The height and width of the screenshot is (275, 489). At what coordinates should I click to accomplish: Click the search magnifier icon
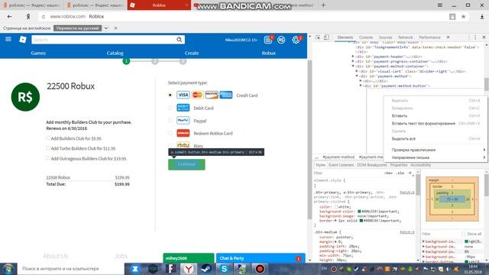coord(179,40)
